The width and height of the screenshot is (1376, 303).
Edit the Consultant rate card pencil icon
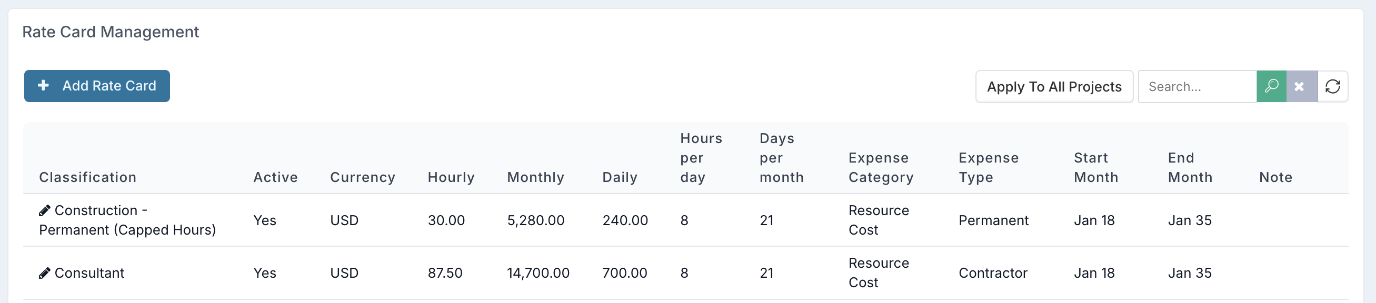tap(45, 273)
